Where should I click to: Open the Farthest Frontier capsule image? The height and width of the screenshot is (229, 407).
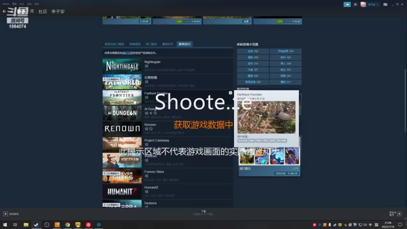[x=122, y=97]
